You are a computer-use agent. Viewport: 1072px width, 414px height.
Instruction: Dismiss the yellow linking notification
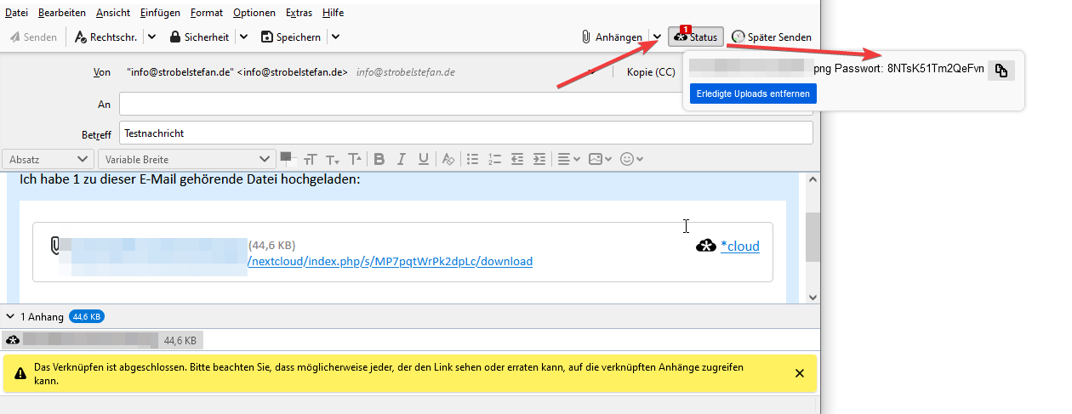pyautogui.click(x=799, y=373)
